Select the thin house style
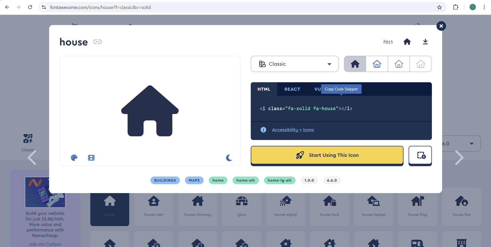 421,64
